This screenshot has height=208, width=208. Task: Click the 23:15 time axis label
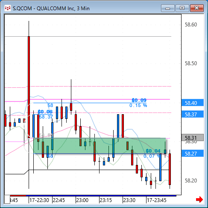point(106,200)
